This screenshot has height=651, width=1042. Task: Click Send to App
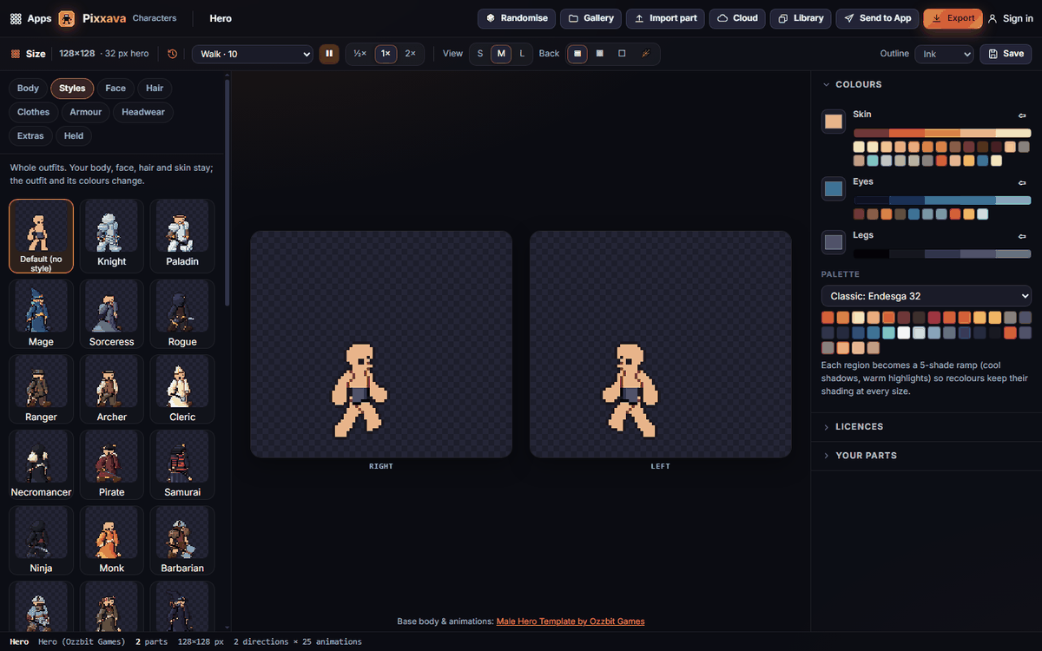877,18
